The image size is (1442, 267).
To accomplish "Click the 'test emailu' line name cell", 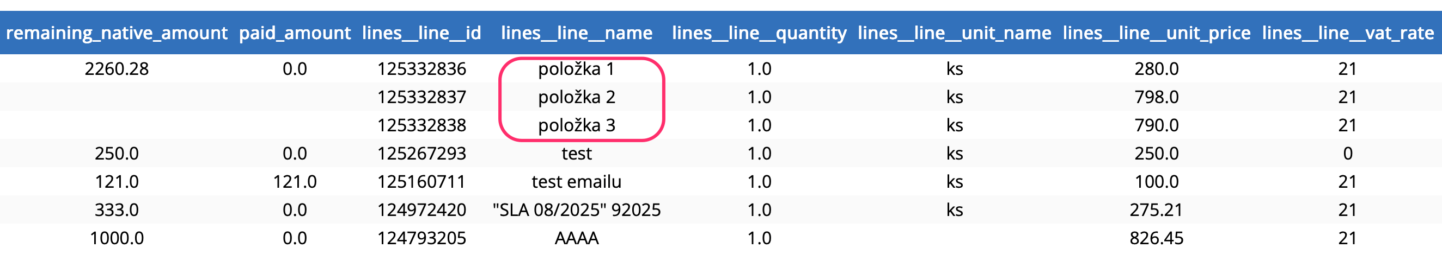I will [577, 182].
